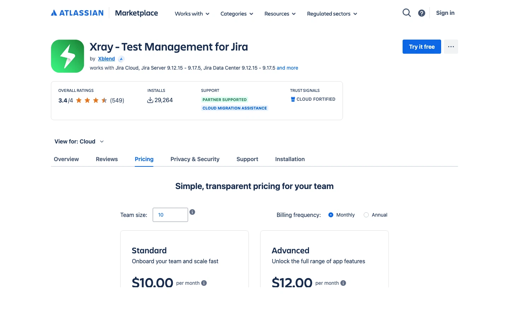The width and height of the screenshot is (509, 318).
Task: Click the Xray green lightning app icon
Action: click(x=68, y=56)
